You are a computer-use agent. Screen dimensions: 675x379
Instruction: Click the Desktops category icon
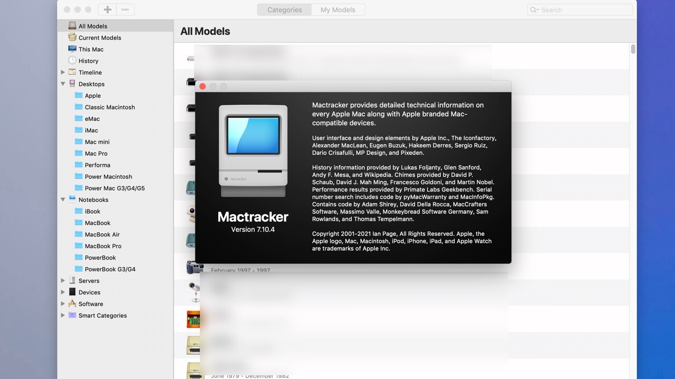(72, 84)
